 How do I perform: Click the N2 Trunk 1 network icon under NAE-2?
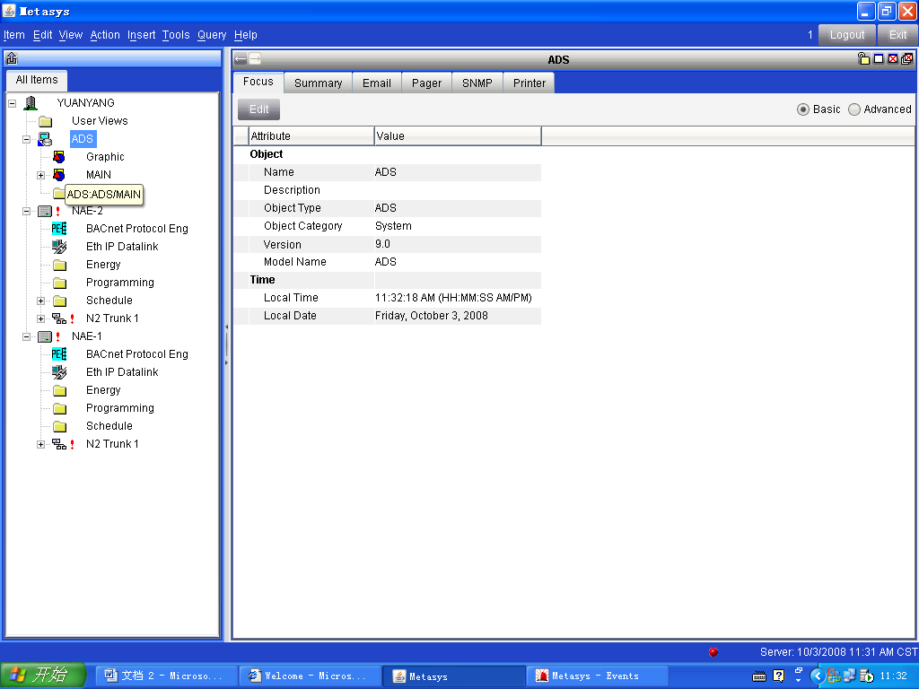click(59, 318)
